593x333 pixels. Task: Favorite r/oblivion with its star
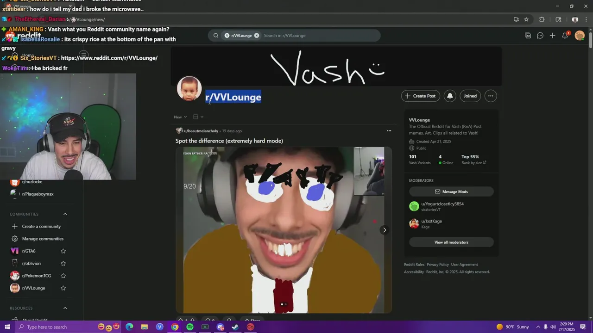tap(63, 263)
